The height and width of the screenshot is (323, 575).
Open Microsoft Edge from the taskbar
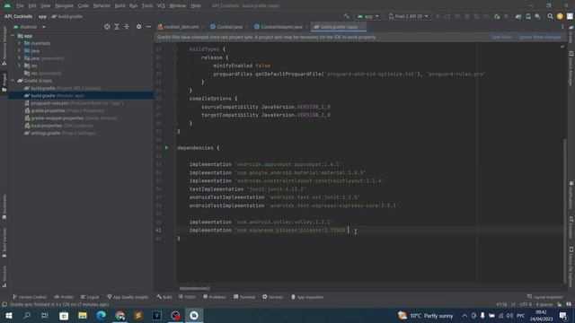click(x=102, y=315)
